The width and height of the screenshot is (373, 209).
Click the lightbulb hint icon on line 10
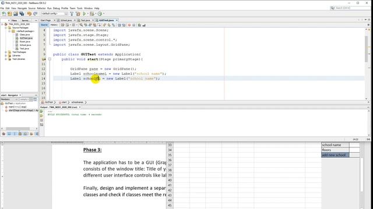point(44,59)
